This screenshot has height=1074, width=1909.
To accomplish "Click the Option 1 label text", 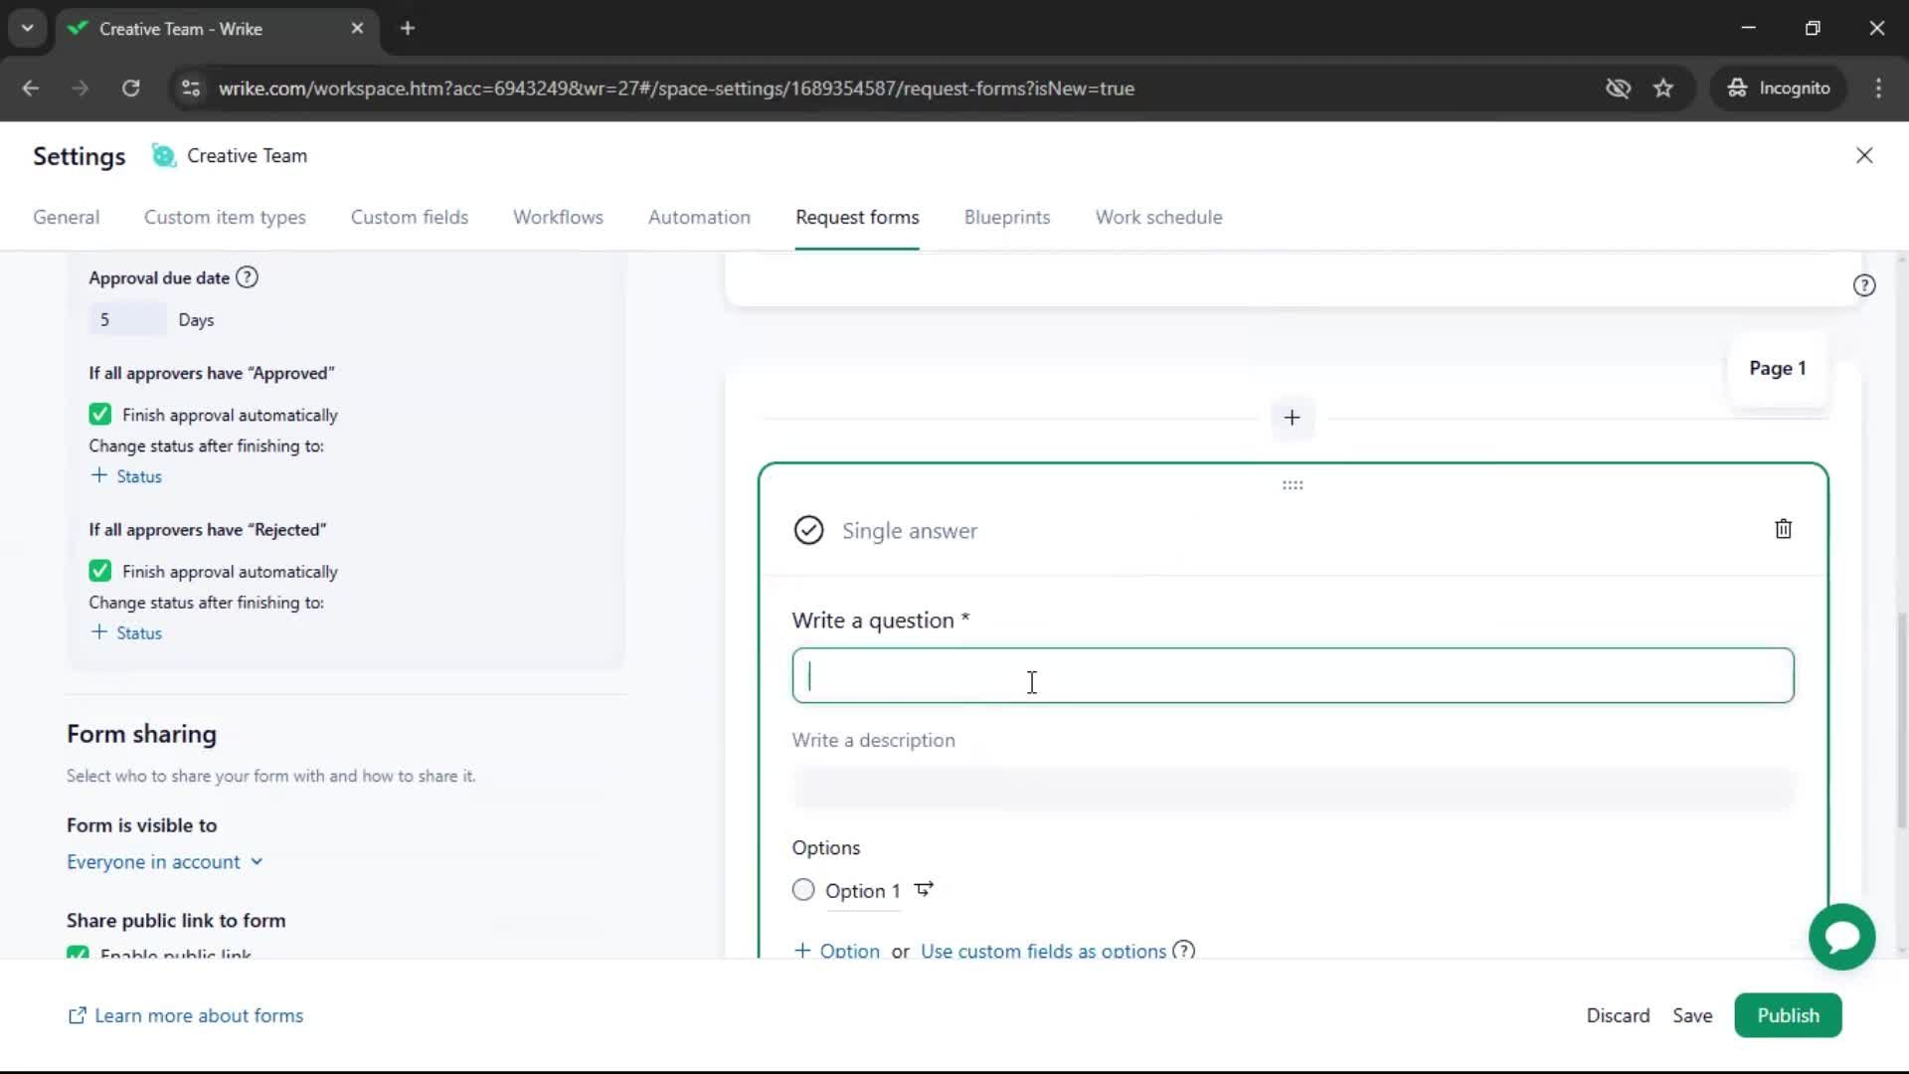I will [862, 891].
